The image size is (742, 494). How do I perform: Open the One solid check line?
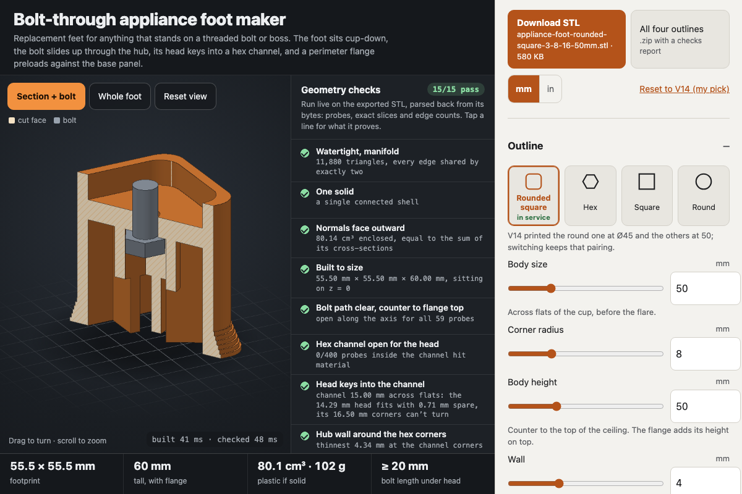(393, 199)
